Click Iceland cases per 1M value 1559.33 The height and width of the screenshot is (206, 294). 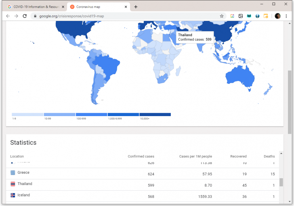point(205,197)
